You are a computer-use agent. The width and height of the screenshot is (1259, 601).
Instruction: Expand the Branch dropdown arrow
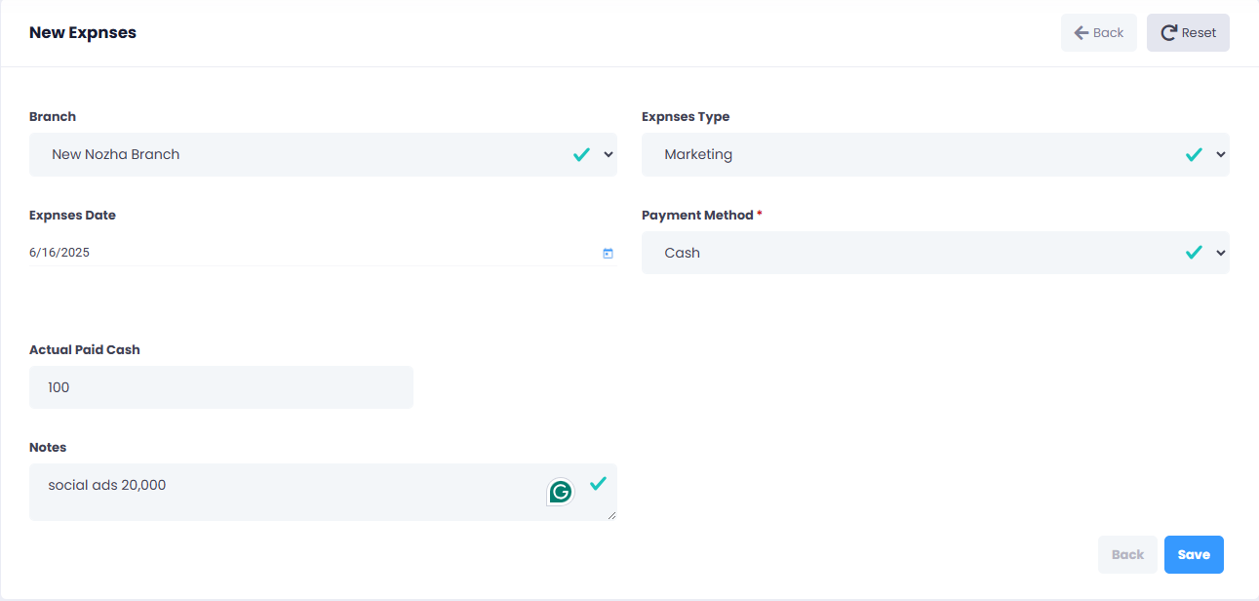609,154
